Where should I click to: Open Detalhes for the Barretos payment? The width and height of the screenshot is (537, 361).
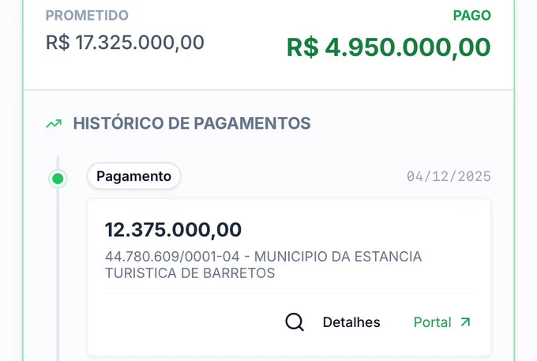[x=351, y=322]
